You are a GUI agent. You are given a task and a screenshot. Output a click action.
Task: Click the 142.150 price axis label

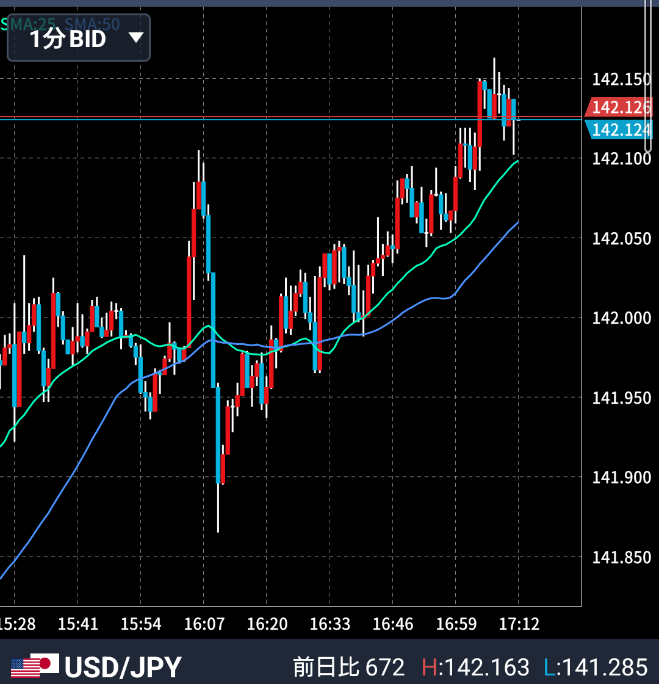point(621,79)
